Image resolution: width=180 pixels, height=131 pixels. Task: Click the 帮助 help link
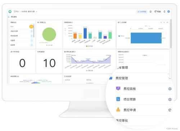[158, 12]
